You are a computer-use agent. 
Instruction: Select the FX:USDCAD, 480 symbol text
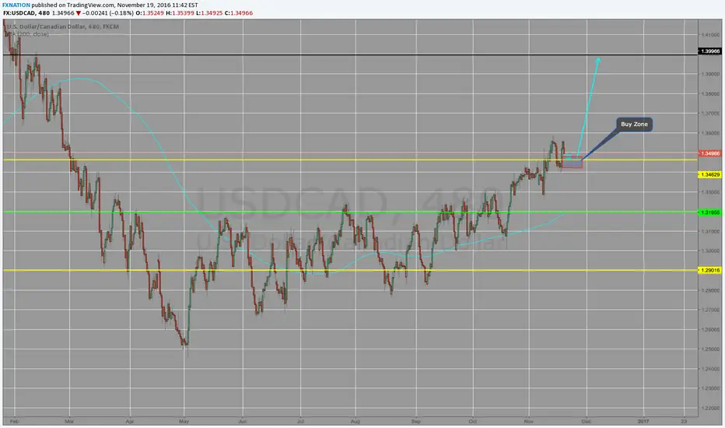coord(26,13)
